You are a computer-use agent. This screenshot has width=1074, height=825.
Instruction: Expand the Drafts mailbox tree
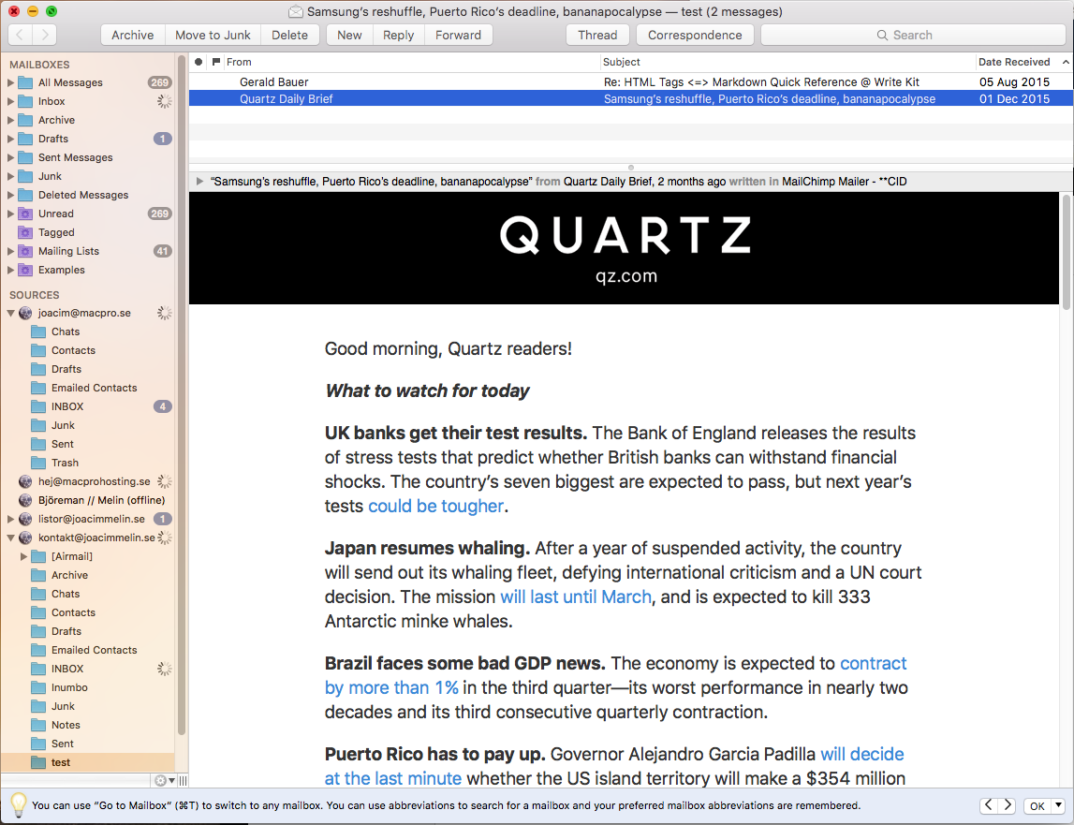pos(10,139)
